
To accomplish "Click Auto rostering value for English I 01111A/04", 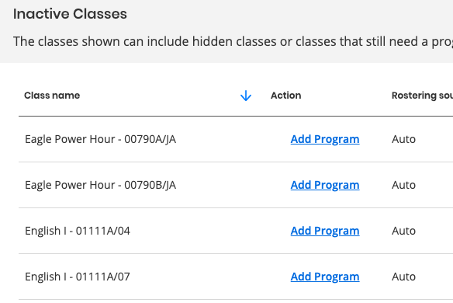I will [403, 231].
